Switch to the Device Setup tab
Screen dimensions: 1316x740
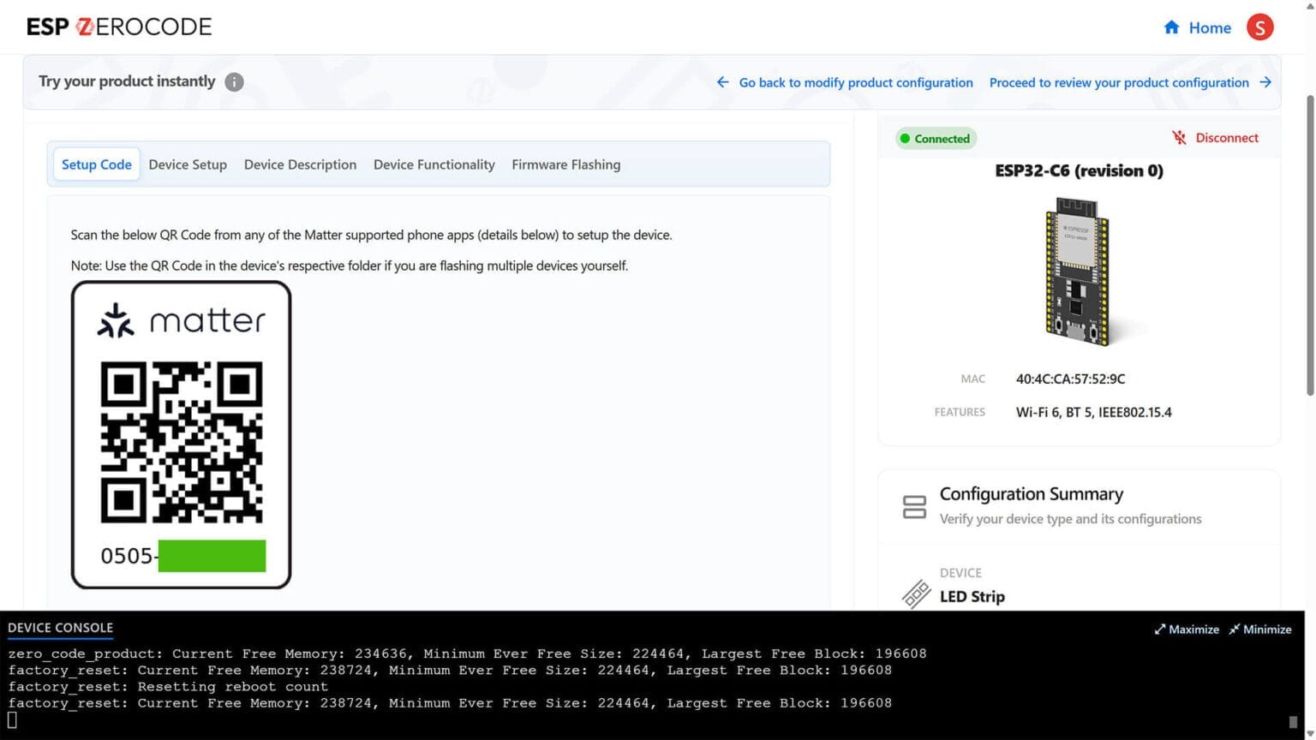(x=188, y=164)
